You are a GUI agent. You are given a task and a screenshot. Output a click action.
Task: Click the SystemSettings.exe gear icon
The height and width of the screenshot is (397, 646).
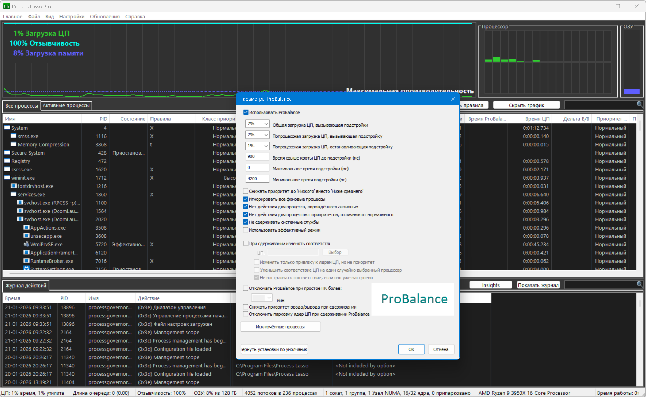[x=26, y=268]
